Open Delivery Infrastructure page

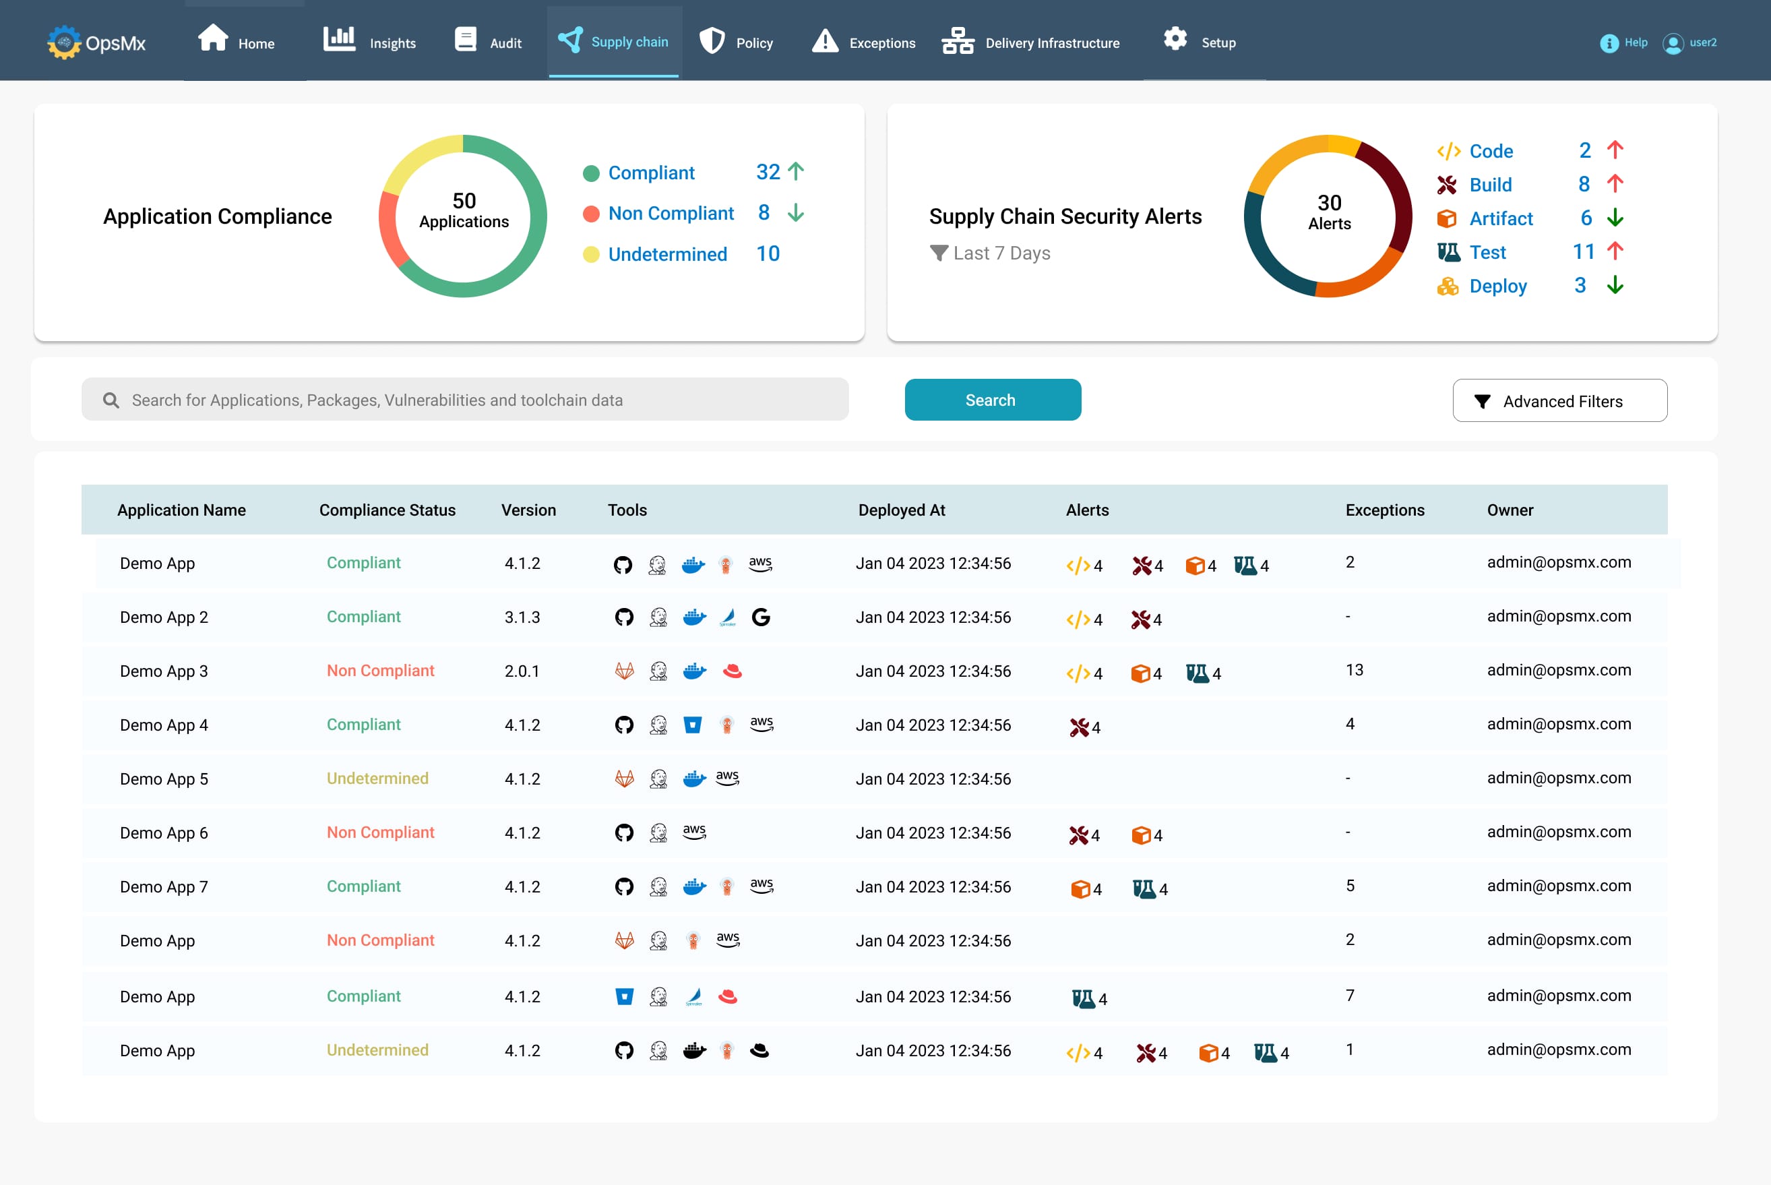1030,42
